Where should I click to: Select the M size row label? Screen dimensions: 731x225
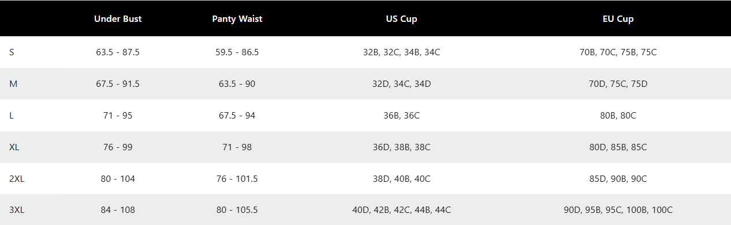(x=13, y=83)
